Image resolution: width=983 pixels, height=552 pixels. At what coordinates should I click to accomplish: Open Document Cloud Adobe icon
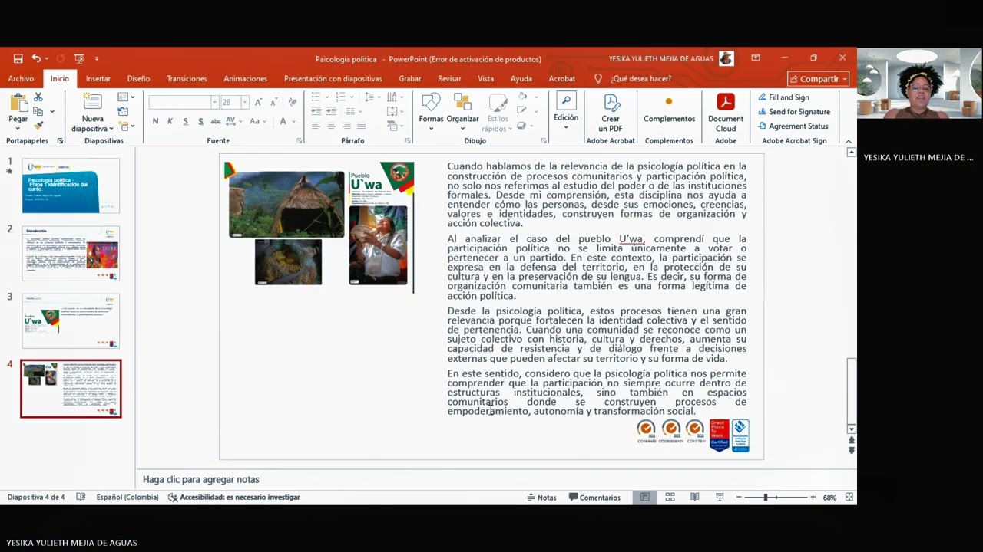click(x=726, y=102)
